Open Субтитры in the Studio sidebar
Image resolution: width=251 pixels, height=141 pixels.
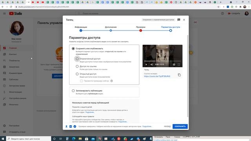click(x=14, y=80)
